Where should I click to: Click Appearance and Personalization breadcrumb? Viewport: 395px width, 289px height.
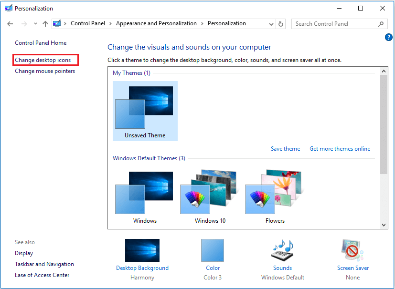tap(156, 23)
